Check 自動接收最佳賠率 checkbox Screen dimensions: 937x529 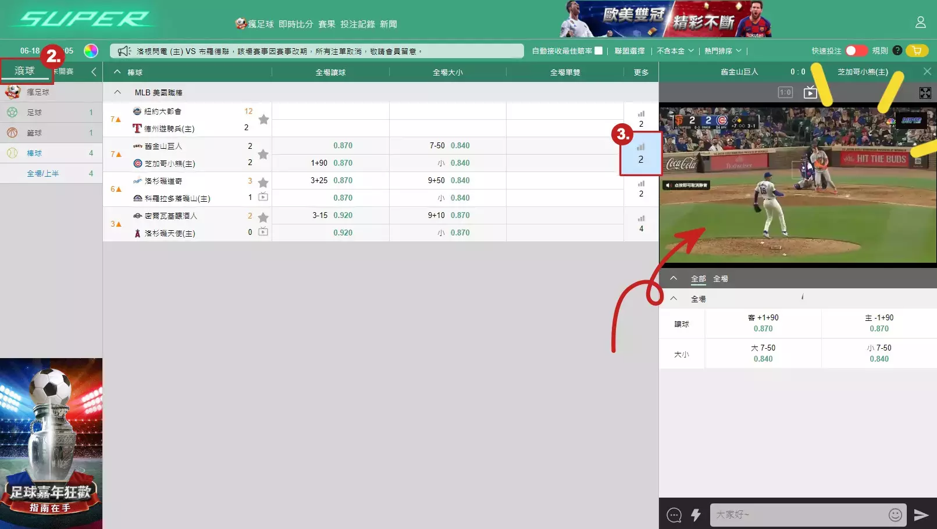coord(598,51)
